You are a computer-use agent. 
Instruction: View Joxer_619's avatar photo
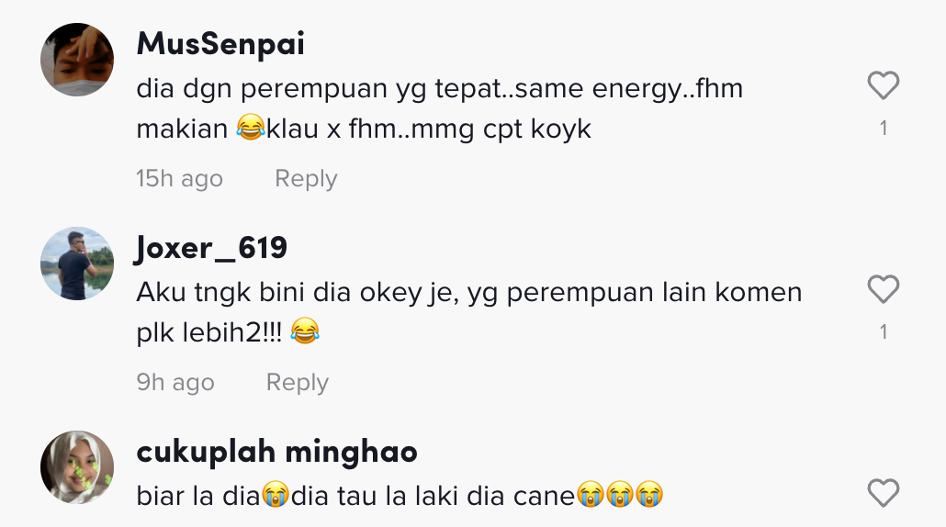[x=77, y=263]
